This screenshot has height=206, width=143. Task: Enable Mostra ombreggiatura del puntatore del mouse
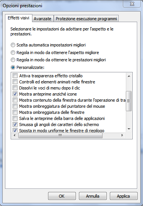[15, 106]
